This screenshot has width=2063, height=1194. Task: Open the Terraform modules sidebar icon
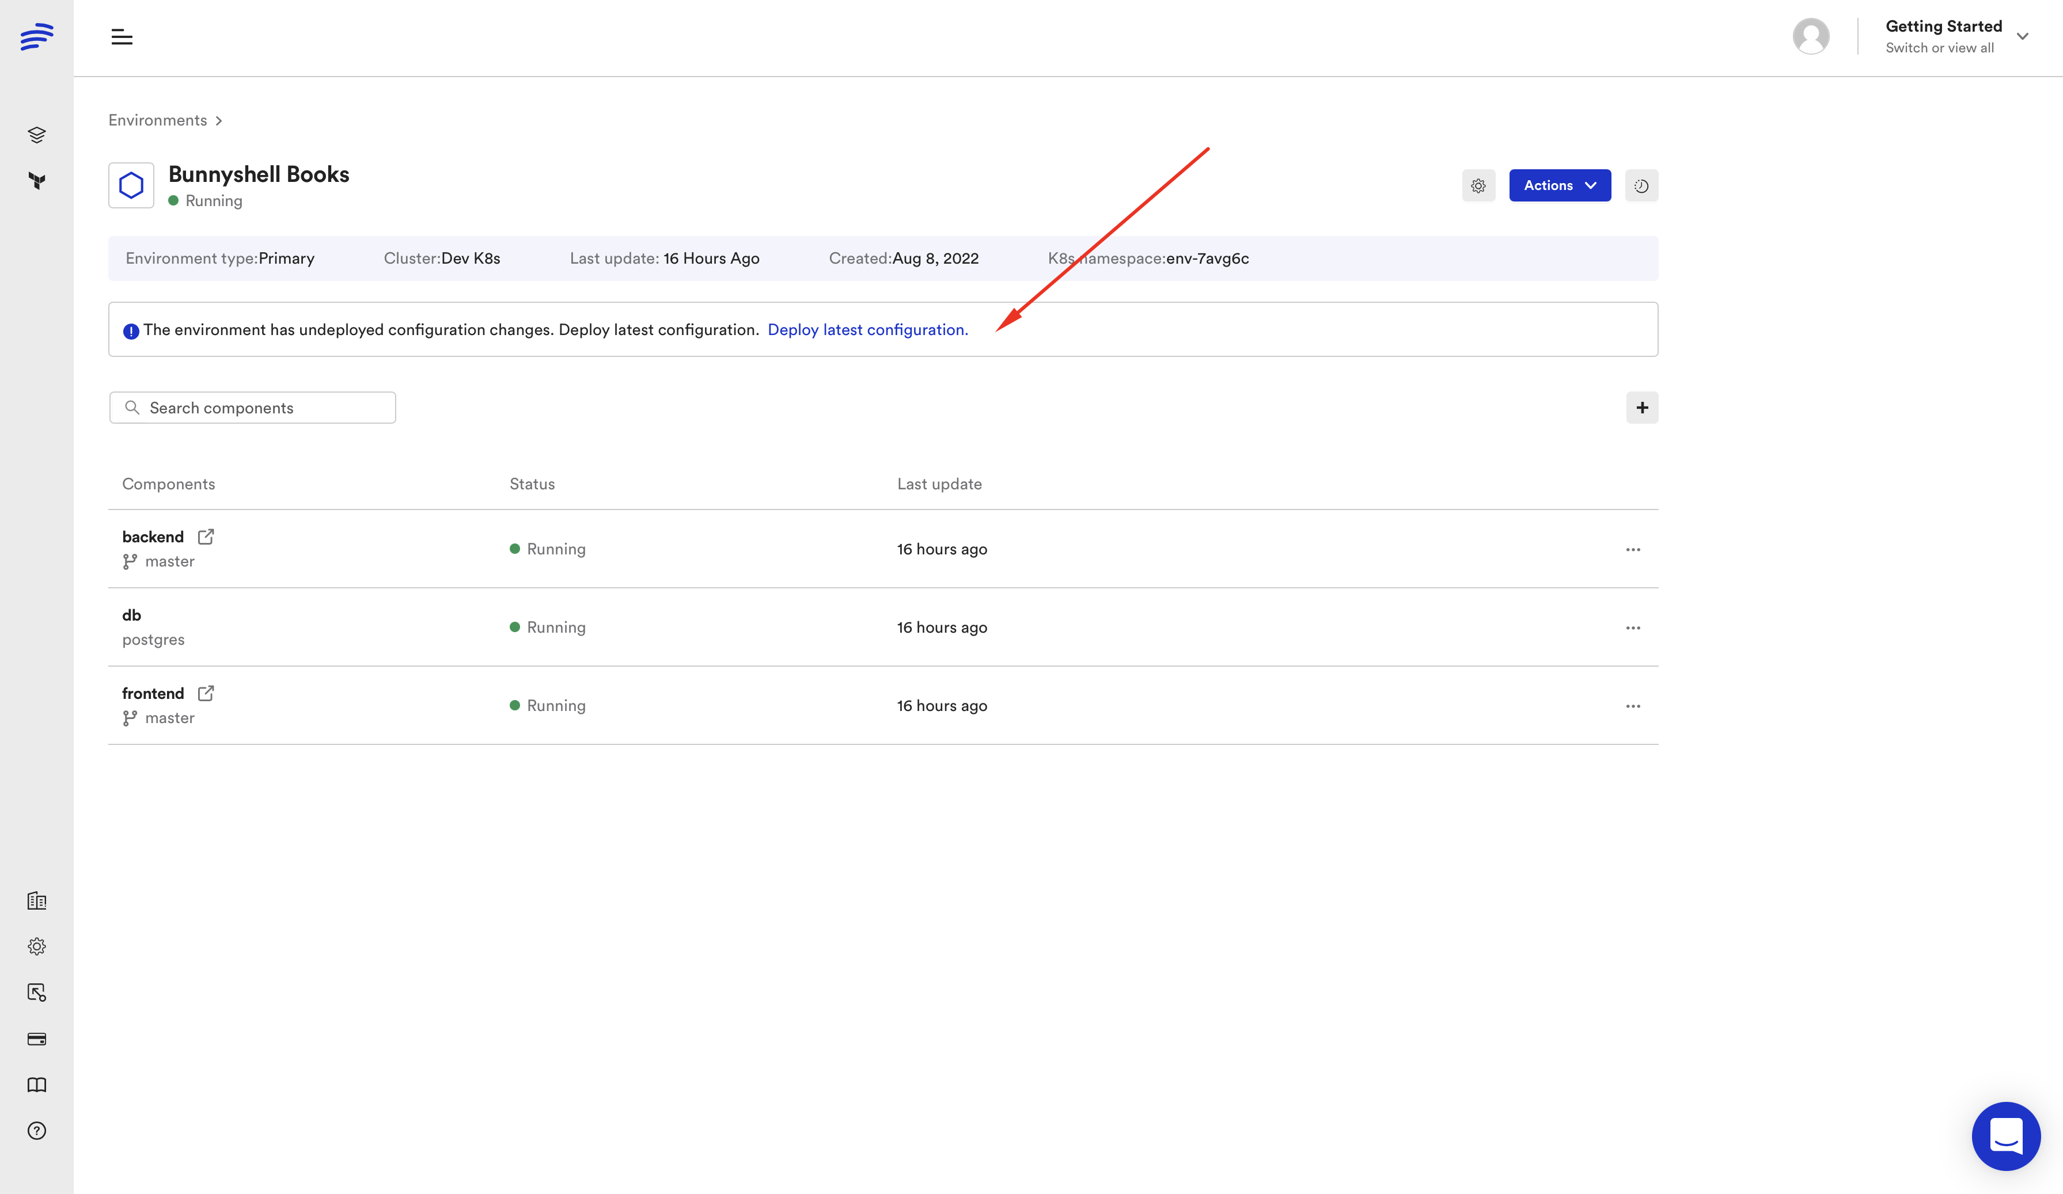37,181
